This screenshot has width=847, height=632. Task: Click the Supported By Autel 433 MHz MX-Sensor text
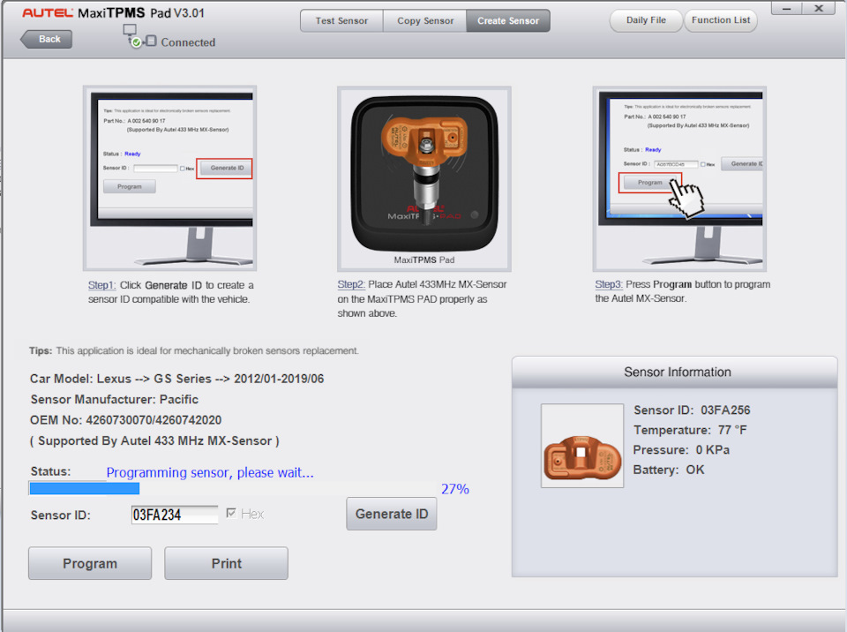[x=154, y=441]
